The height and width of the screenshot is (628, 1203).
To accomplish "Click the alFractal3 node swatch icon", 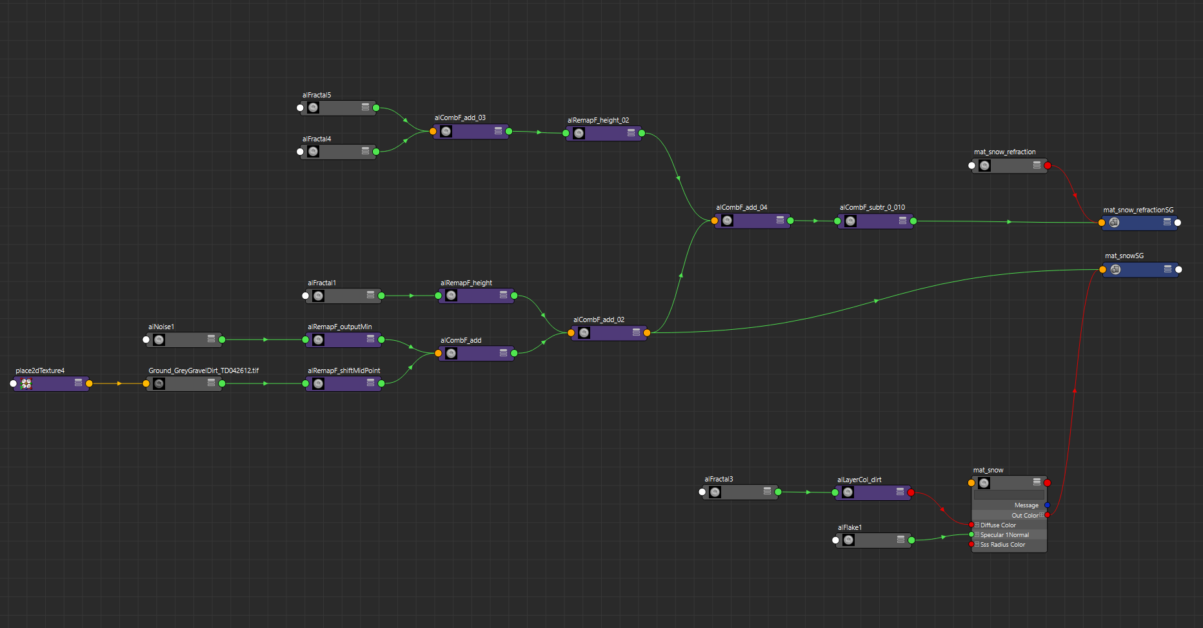I will [x=715, y=492].
